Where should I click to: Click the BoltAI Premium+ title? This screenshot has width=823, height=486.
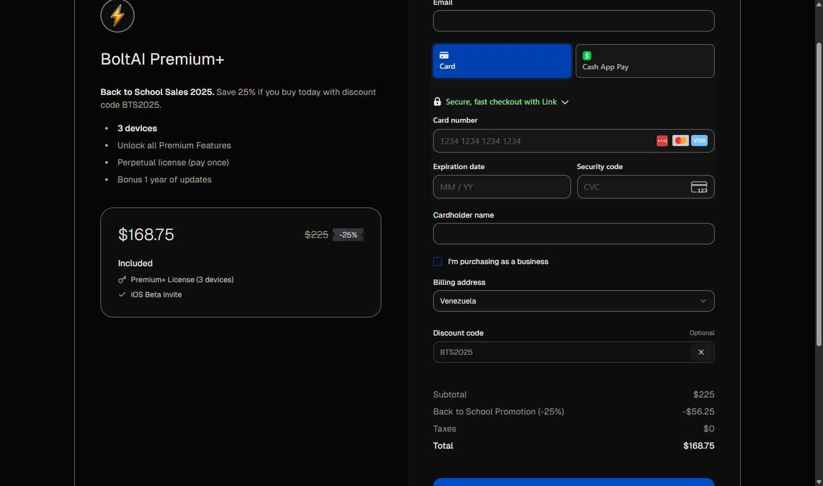pyautogui.click(x=162, y=59)
